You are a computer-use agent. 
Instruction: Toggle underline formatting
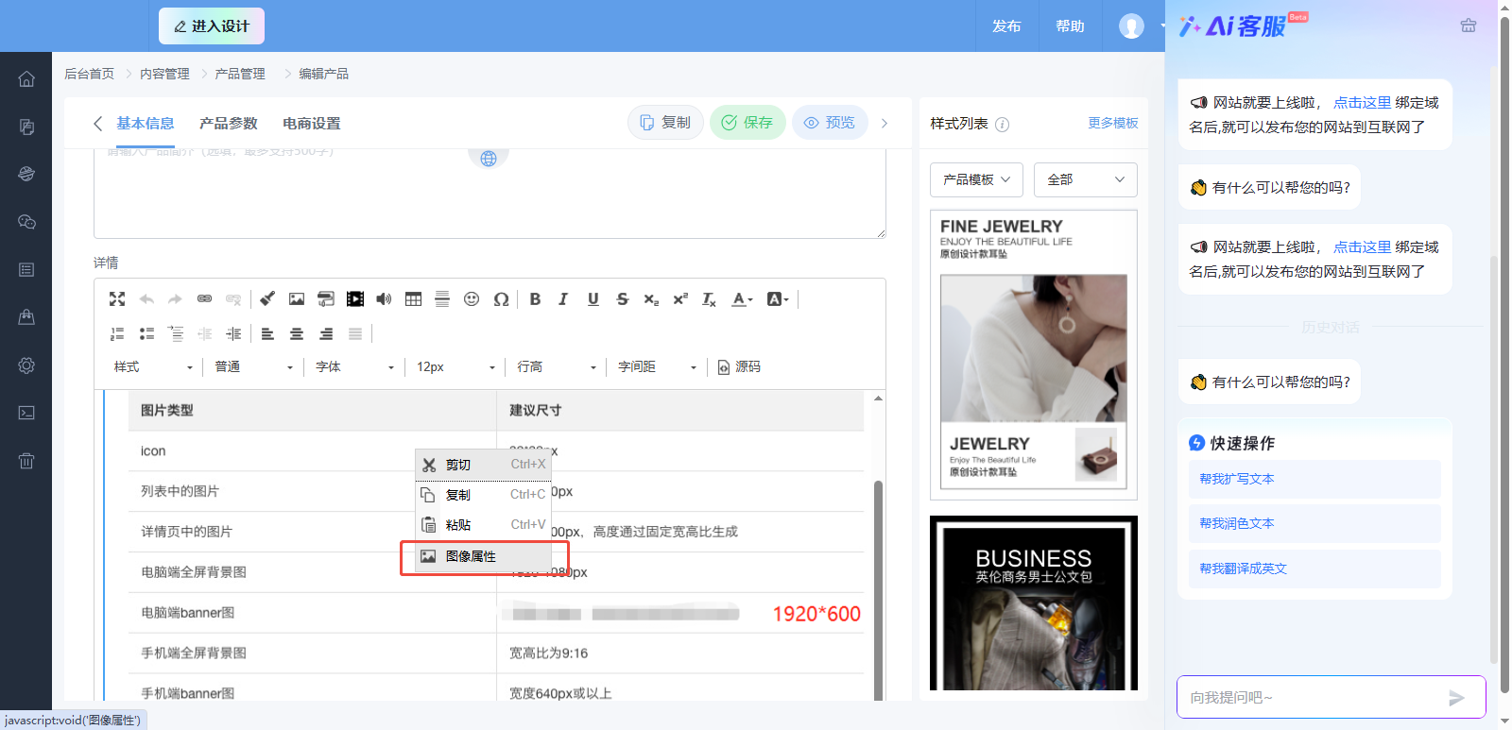[593, 299]
